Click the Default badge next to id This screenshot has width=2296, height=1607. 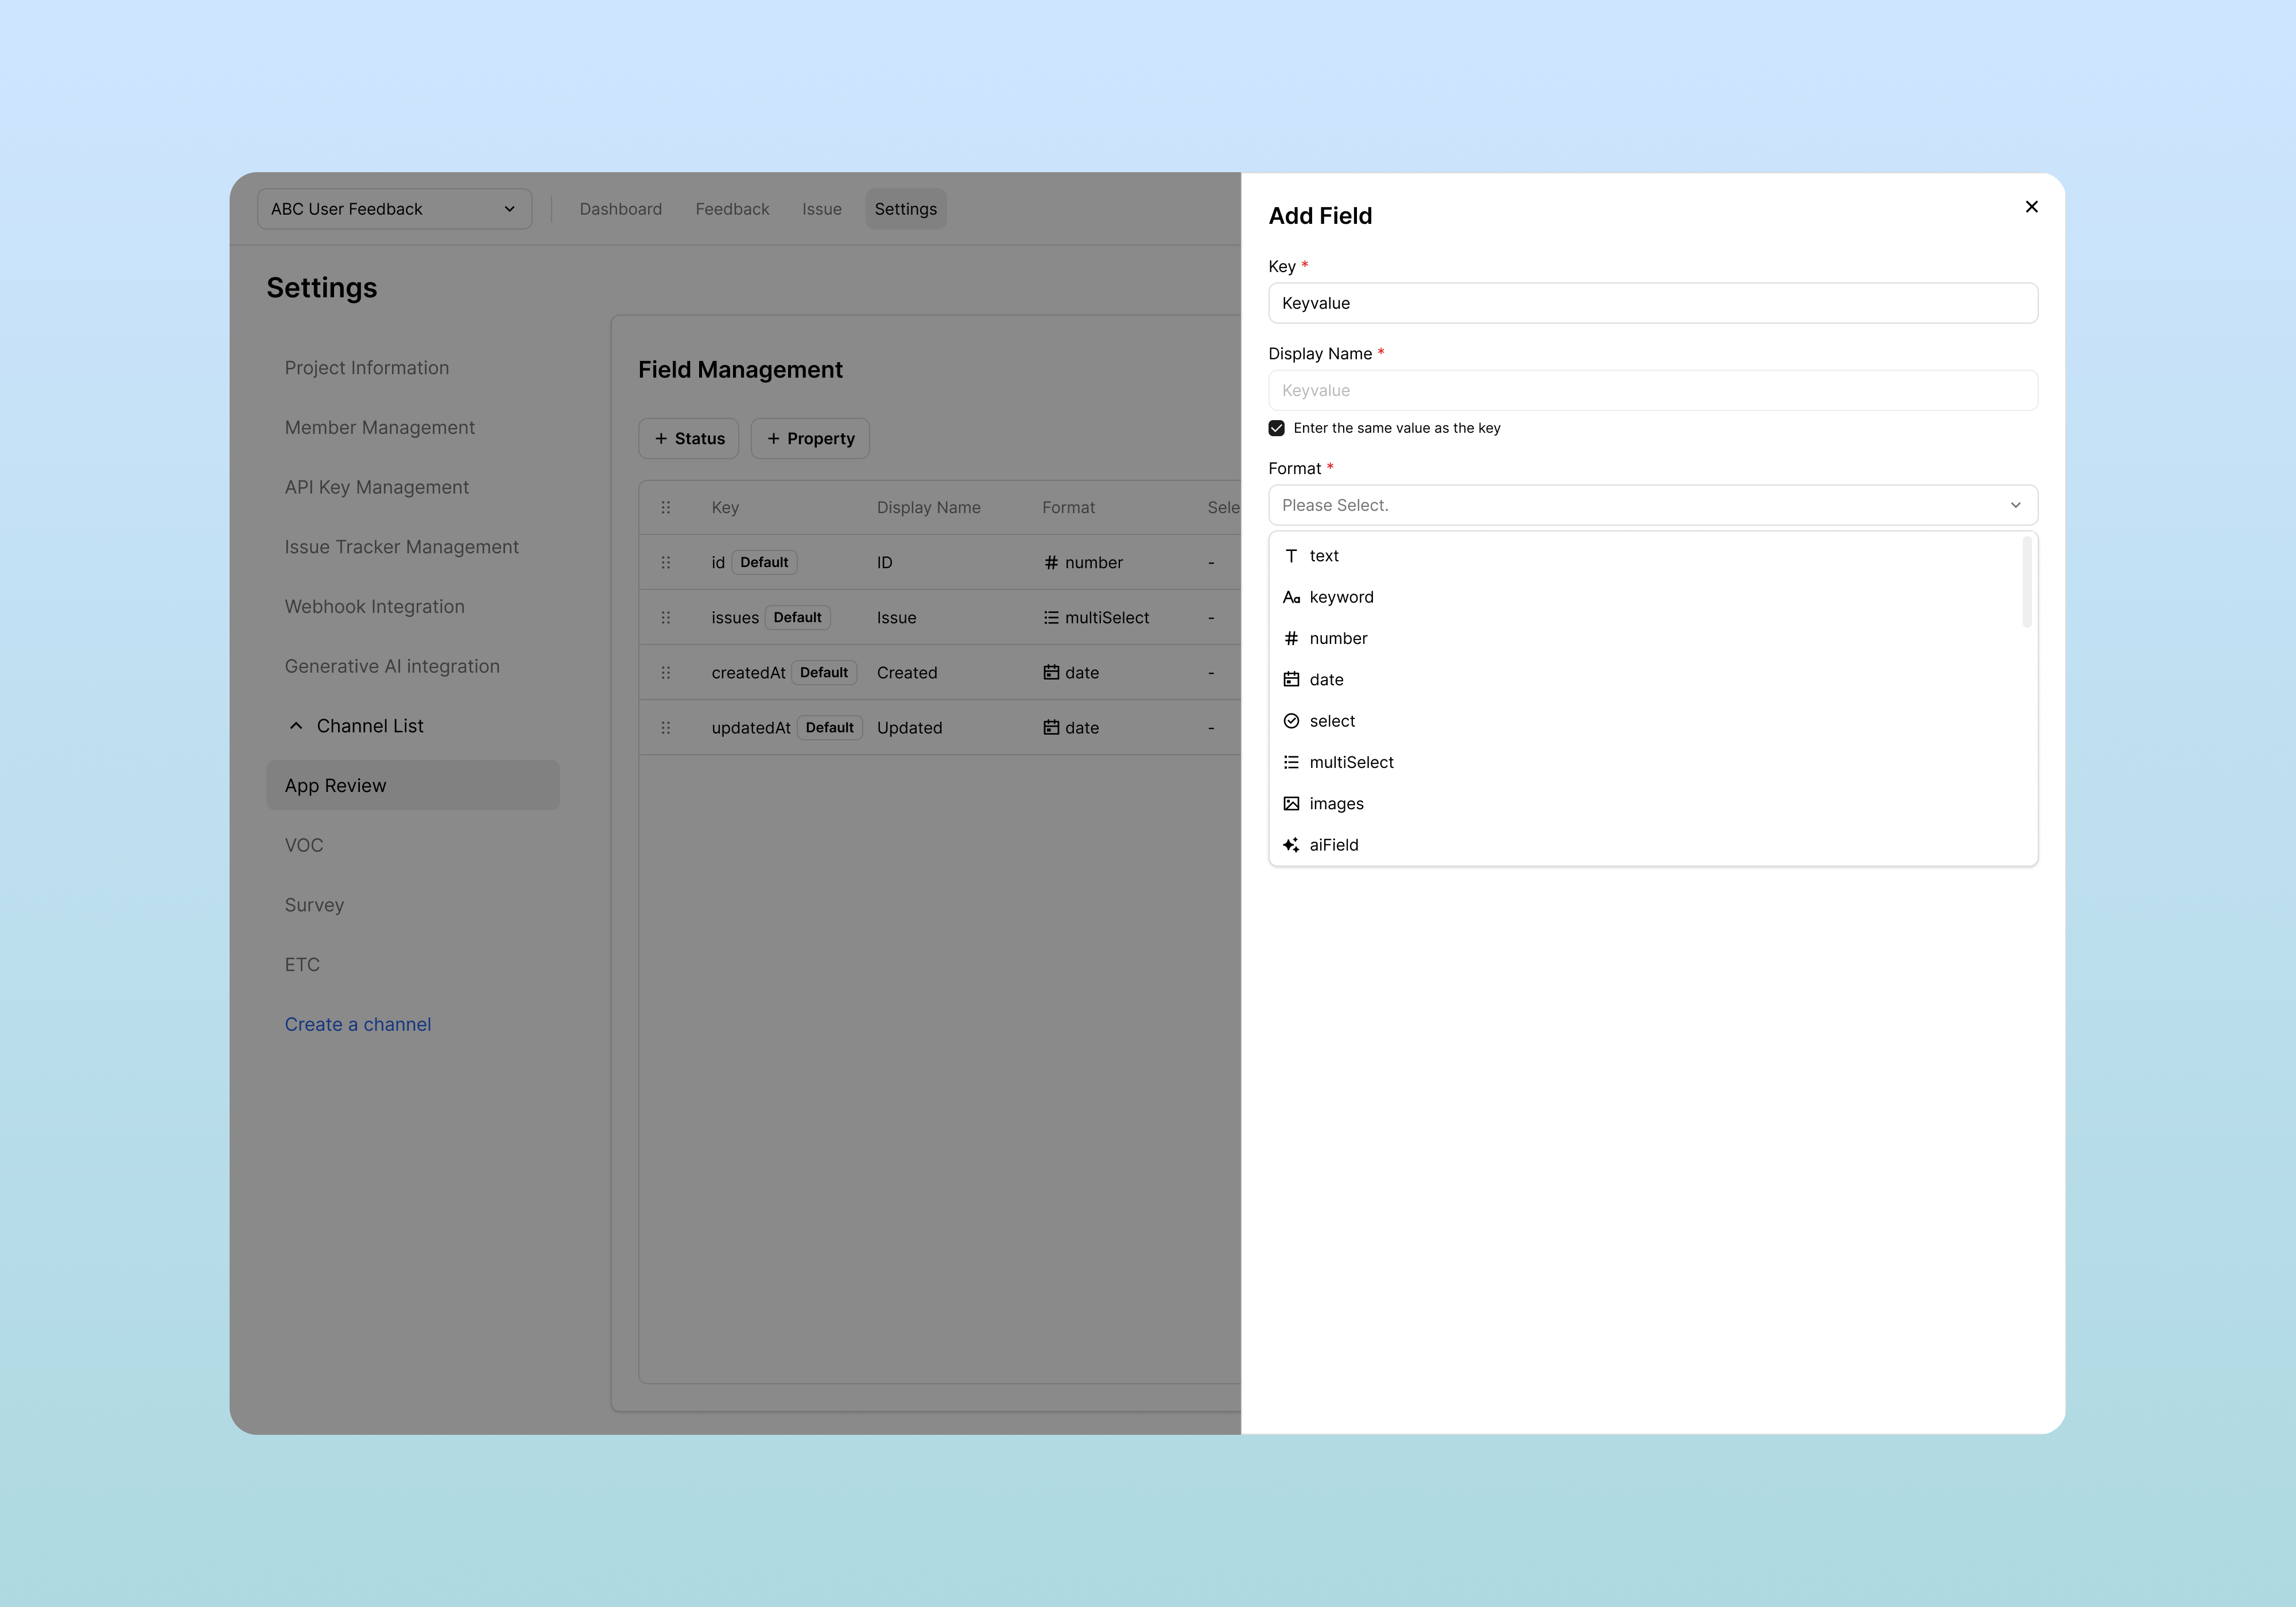click(x=764, y=563)
